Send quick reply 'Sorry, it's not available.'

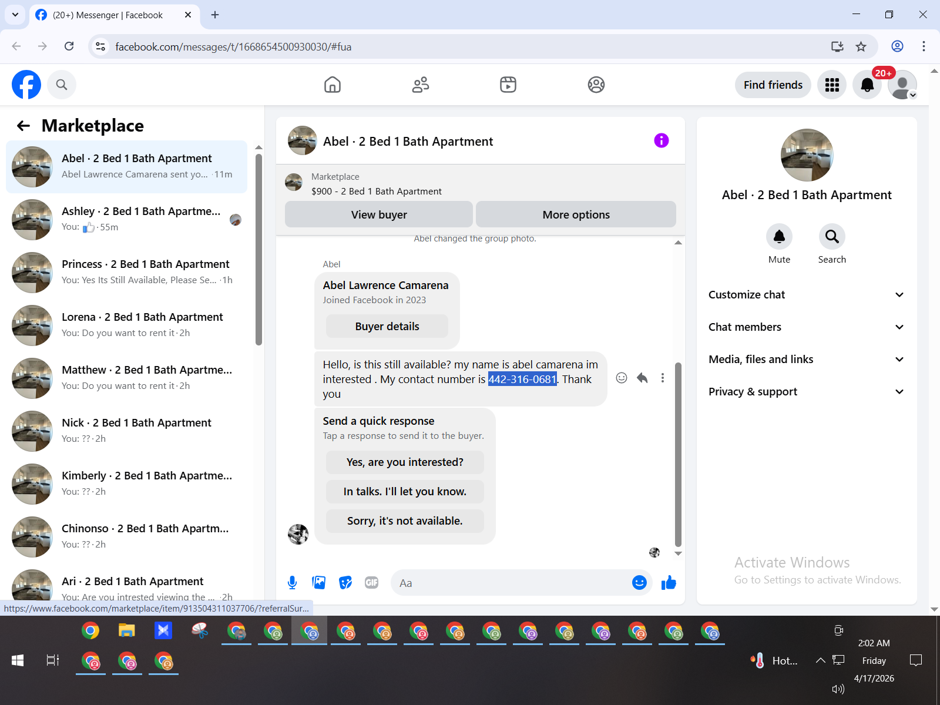(405, 521)
